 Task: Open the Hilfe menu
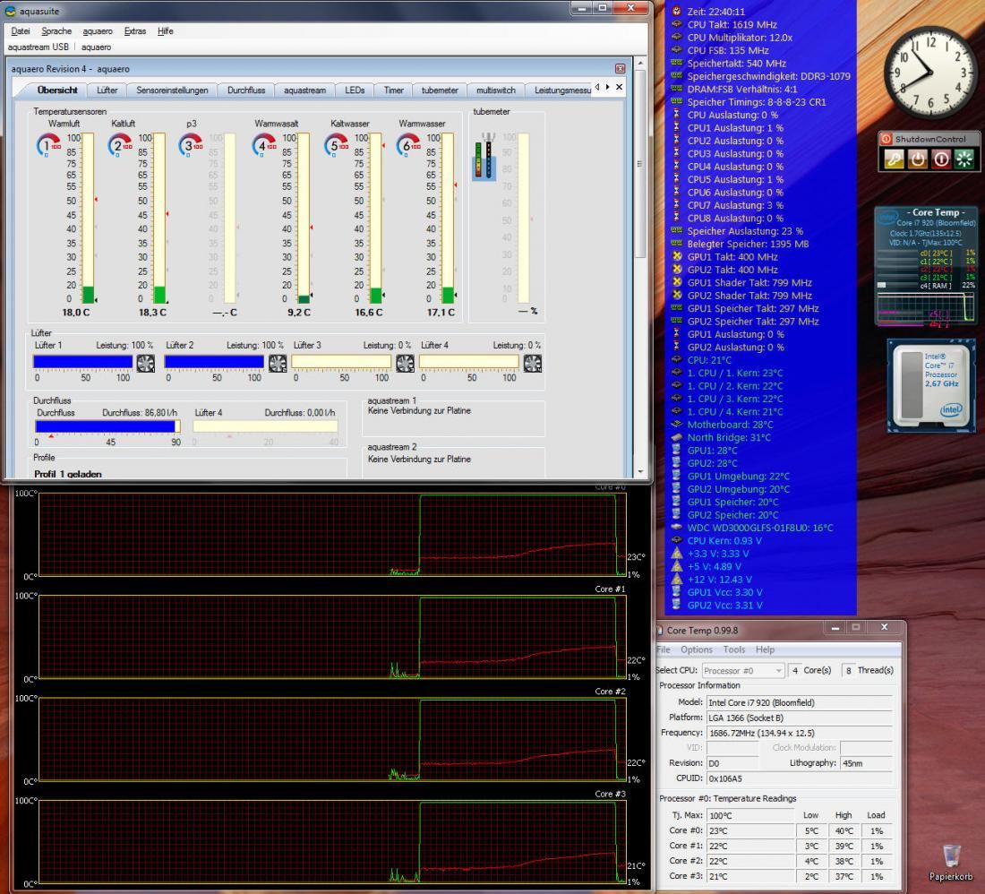166,30
